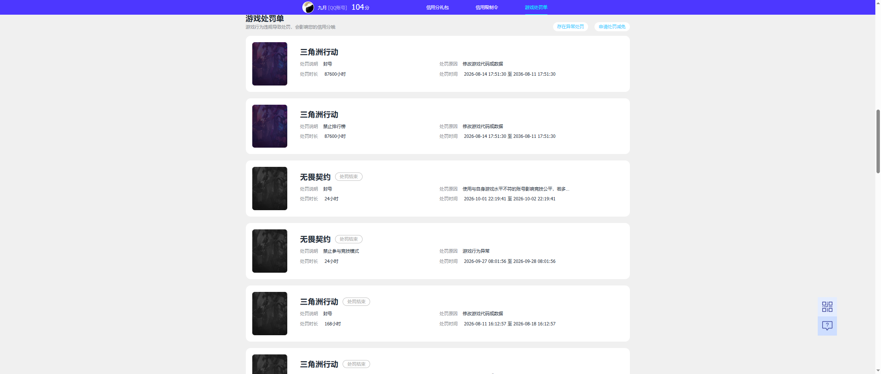Click the time range starting 2026-08-11 16:12:57
The height and width of the screenshot is (374, 881).
[x=509, y=324]
